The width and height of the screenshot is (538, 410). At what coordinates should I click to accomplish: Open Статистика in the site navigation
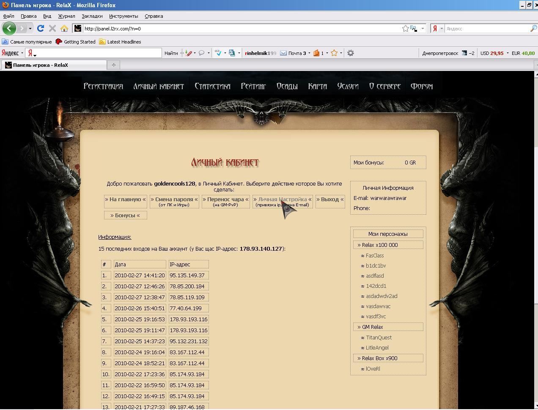(212, 86)
